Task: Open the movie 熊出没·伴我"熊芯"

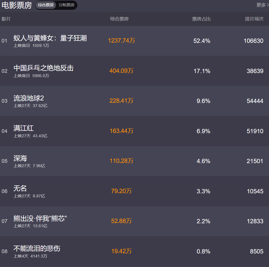Action: (x=40, y=219)
